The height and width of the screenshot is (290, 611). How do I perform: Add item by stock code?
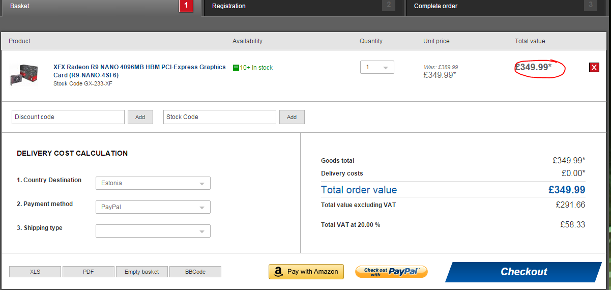coord(292,117)
